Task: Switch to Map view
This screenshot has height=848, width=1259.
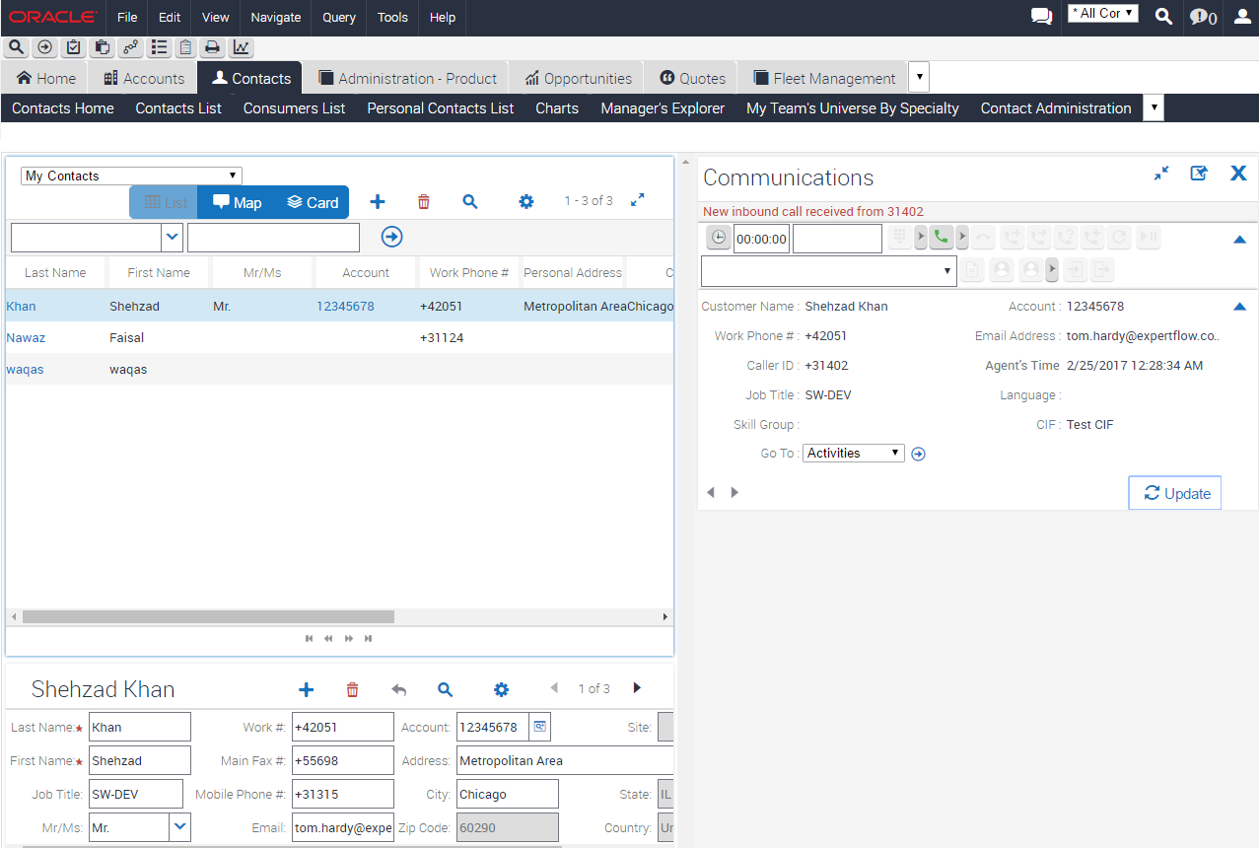Action: pyautogui.click(x=237, y=201)
